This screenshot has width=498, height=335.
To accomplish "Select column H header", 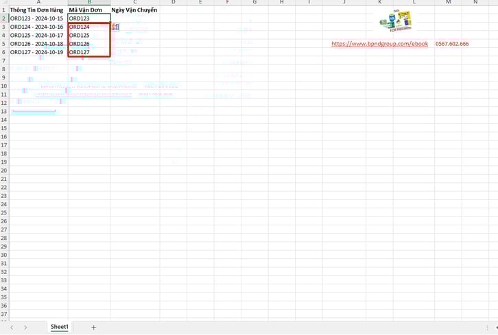I will coord(282,2).
